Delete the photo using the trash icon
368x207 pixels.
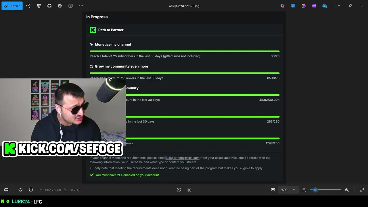(x=39, y=6)
